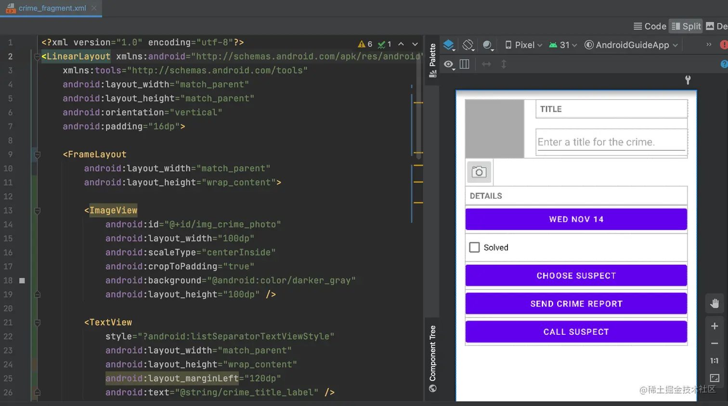The height and width of the screenshot is (406, 728).
Task: Set preview zoom to 1:1
Action: pos(715,361)
